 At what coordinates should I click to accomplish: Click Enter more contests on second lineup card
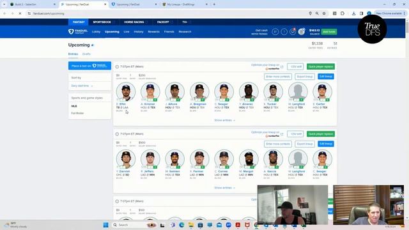(278, 144)
